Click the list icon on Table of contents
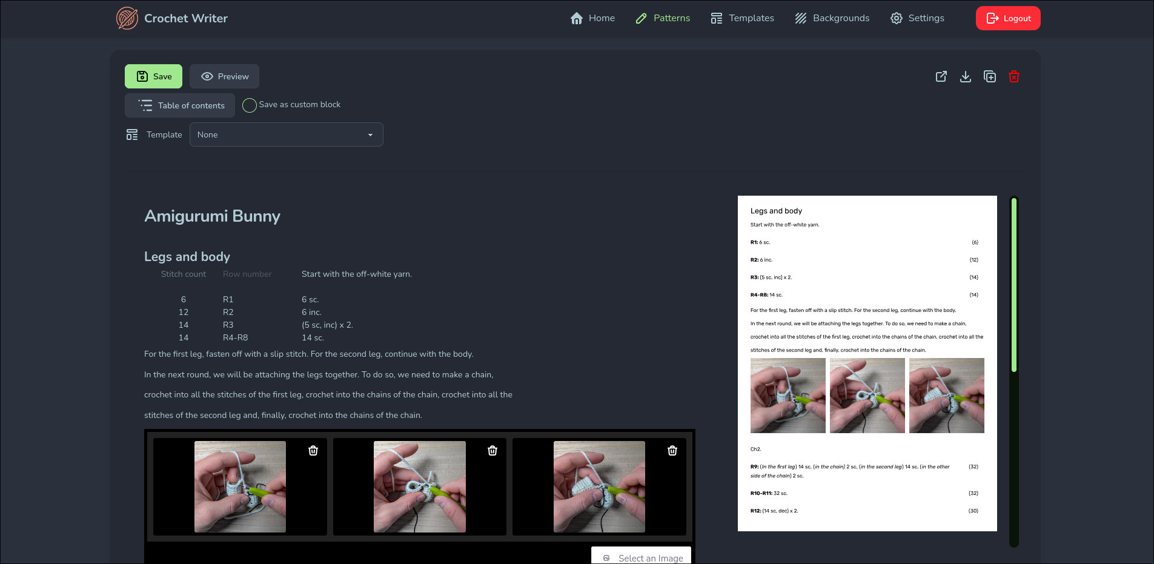Viewport: 1154px width, 564px height. click(145, 105)
